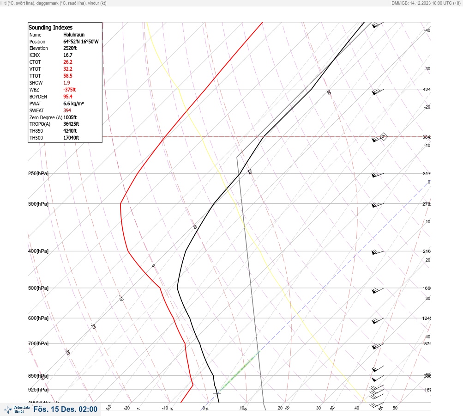Select the TTOT value 58.5

(x=67, y=76)
